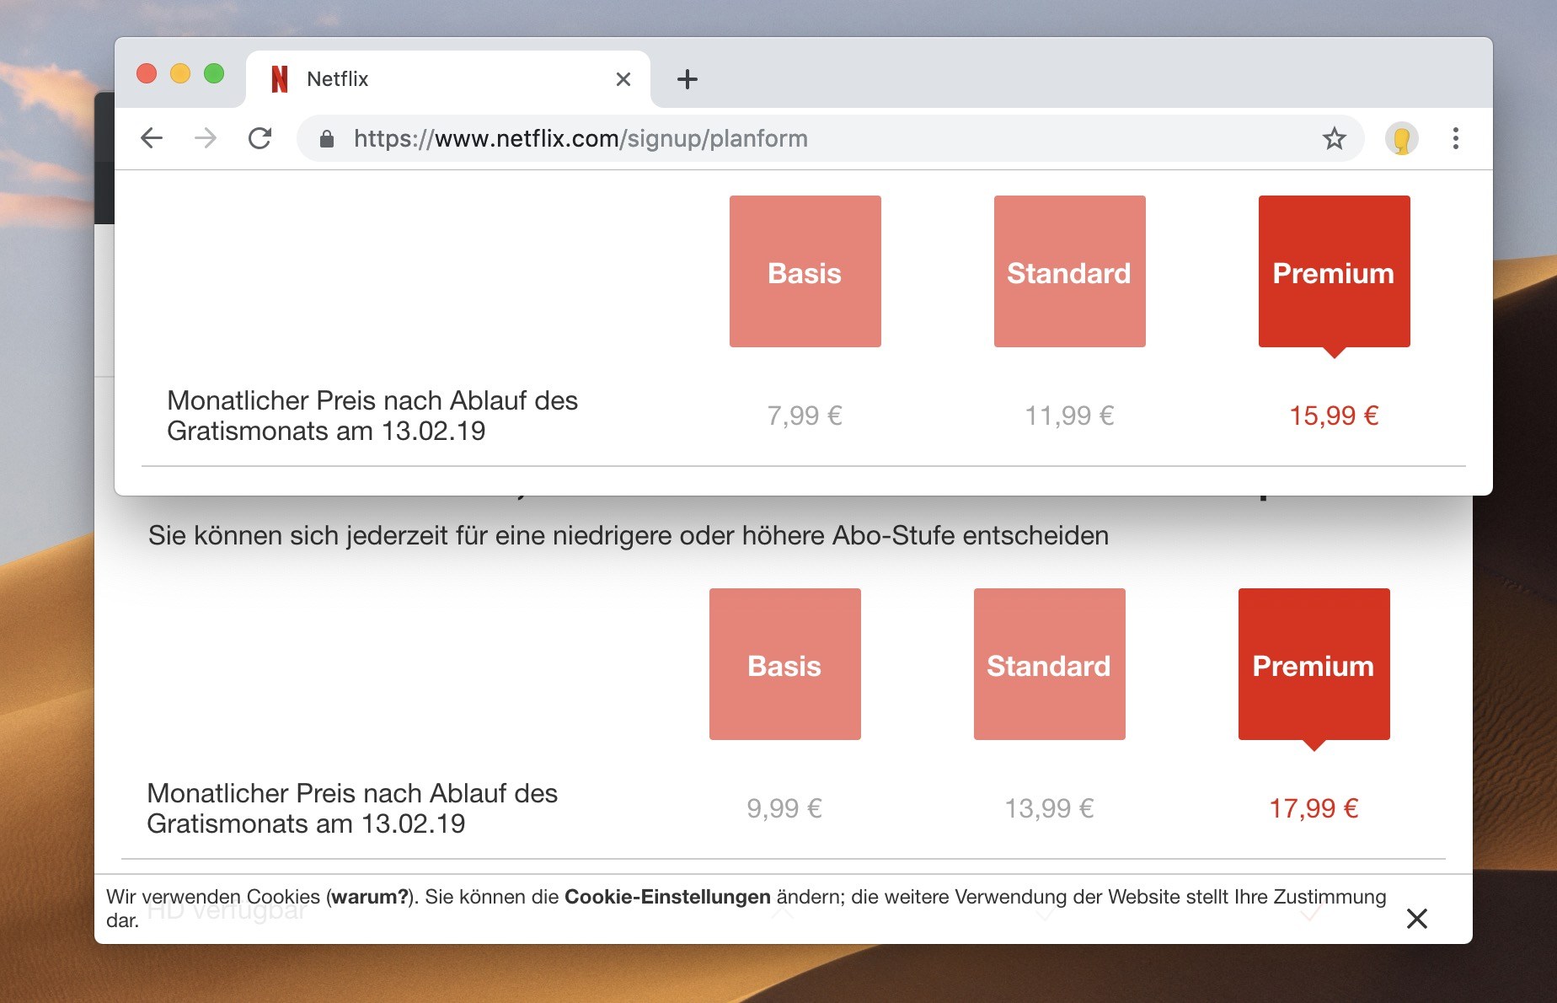
Task: Open a new tab with the plus button
Action: click(688, 79)
